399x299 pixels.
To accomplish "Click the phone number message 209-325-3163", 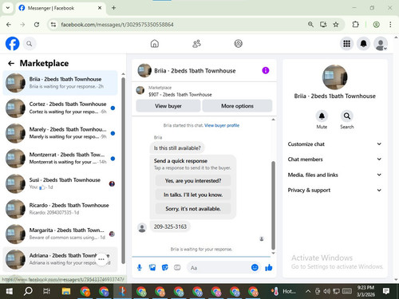I will tap(170, 226).
